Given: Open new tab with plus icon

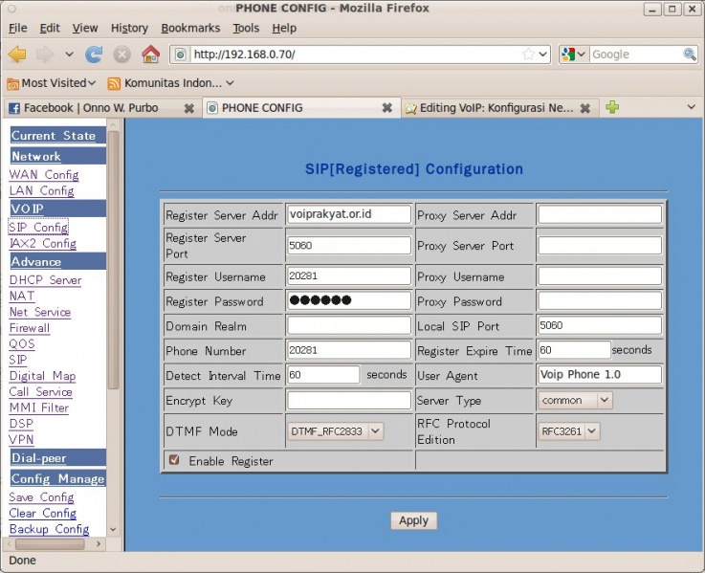Looking at the screenshot, I should coord(612,107).
